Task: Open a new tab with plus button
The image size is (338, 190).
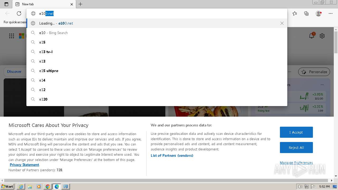Action: [x=81, y=4]
